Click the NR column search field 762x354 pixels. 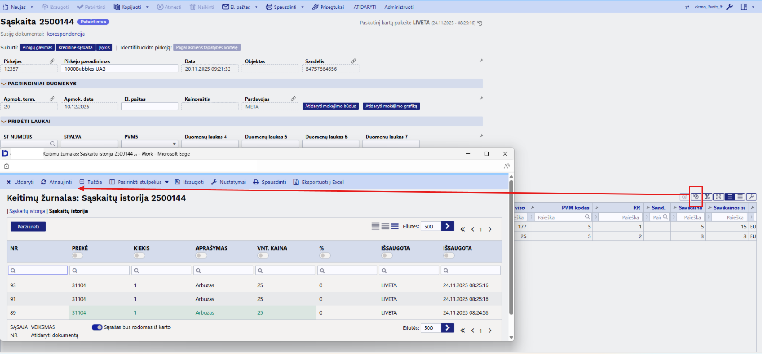(38, 270)
